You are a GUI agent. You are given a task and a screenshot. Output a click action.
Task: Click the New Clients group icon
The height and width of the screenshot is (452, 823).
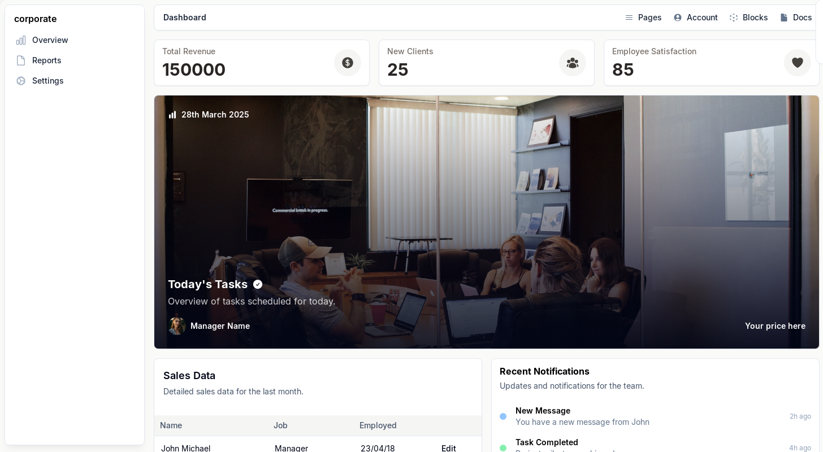[x=573, y=63]
